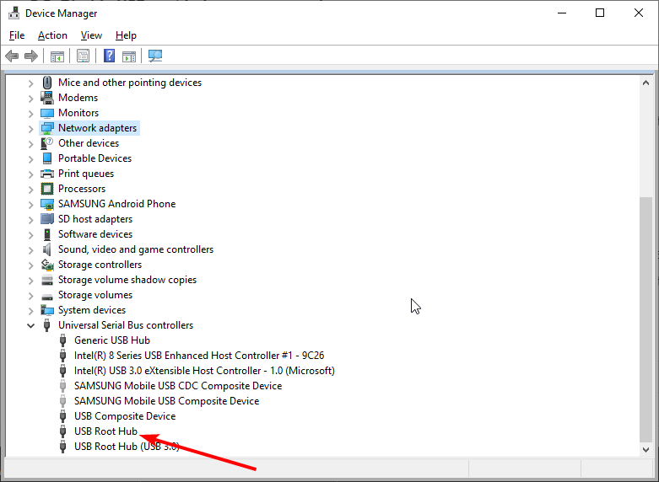Click the SAMSUNG Android Phone icon
The height and width of the screenshot is (482, 659).
(x=47, y=204)
